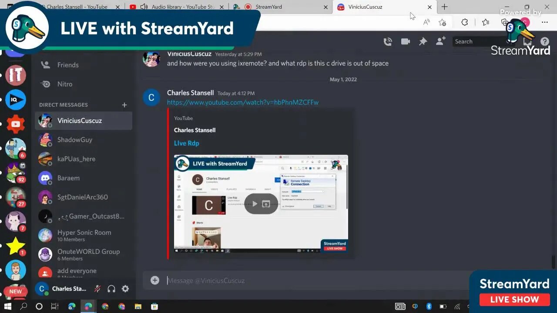Open Discord help question mark icon
The height and width of the screenshot is (313, 557).
[544, 42]
